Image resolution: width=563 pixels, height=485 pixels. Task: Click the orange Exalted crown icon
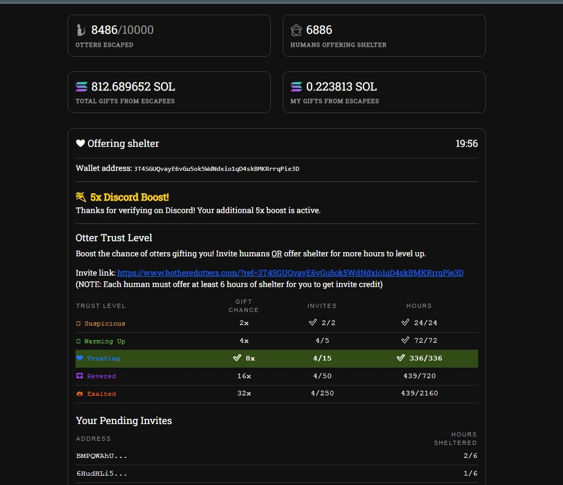point(80,393)
